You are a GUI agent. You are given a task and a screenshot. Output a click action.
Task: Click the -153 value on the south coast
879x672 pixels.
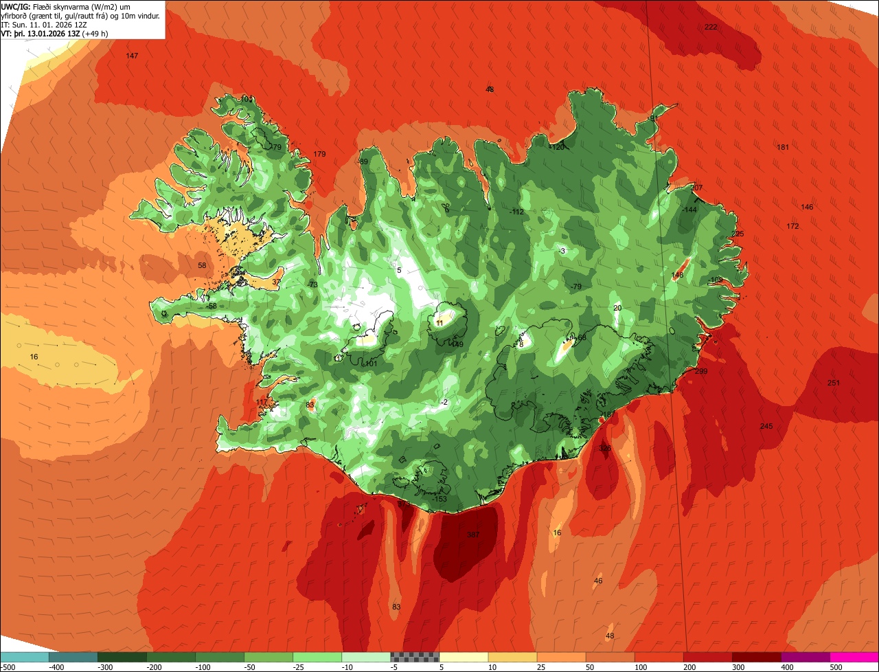coord(439,499)
